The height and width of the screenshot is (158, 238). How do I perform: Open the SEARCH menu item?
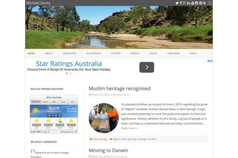coord(135,53)
